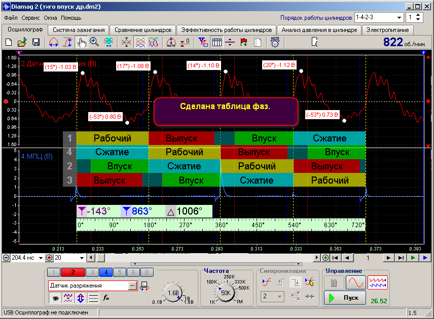The width and height of the screenshot is (434, 319).
Task: Click the purple filter waveform icon
Action: [x=68, y=298]
